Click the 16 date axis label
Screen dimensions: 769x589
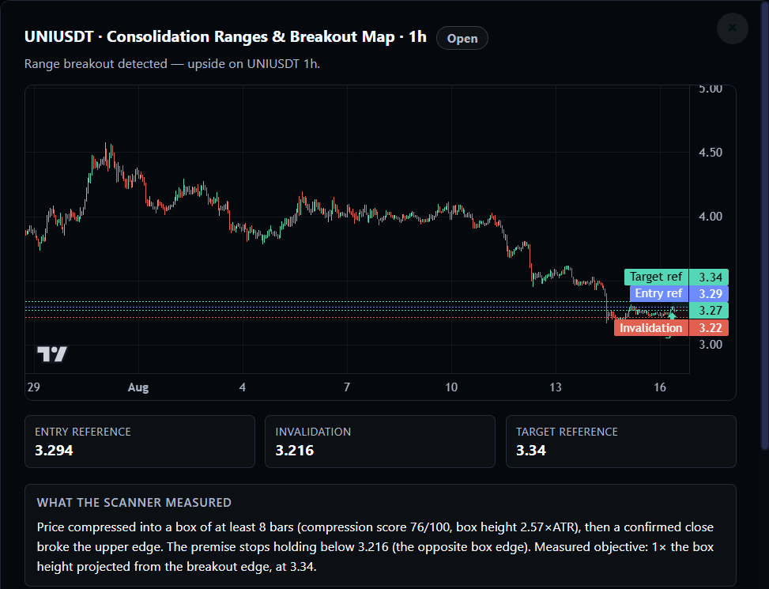660,387
